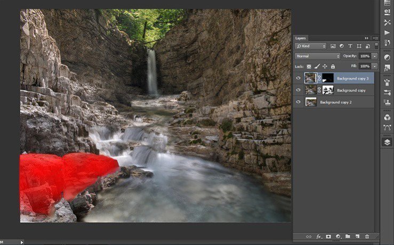
Task: Open the Layers panel options menu
Action: [374, 38]
